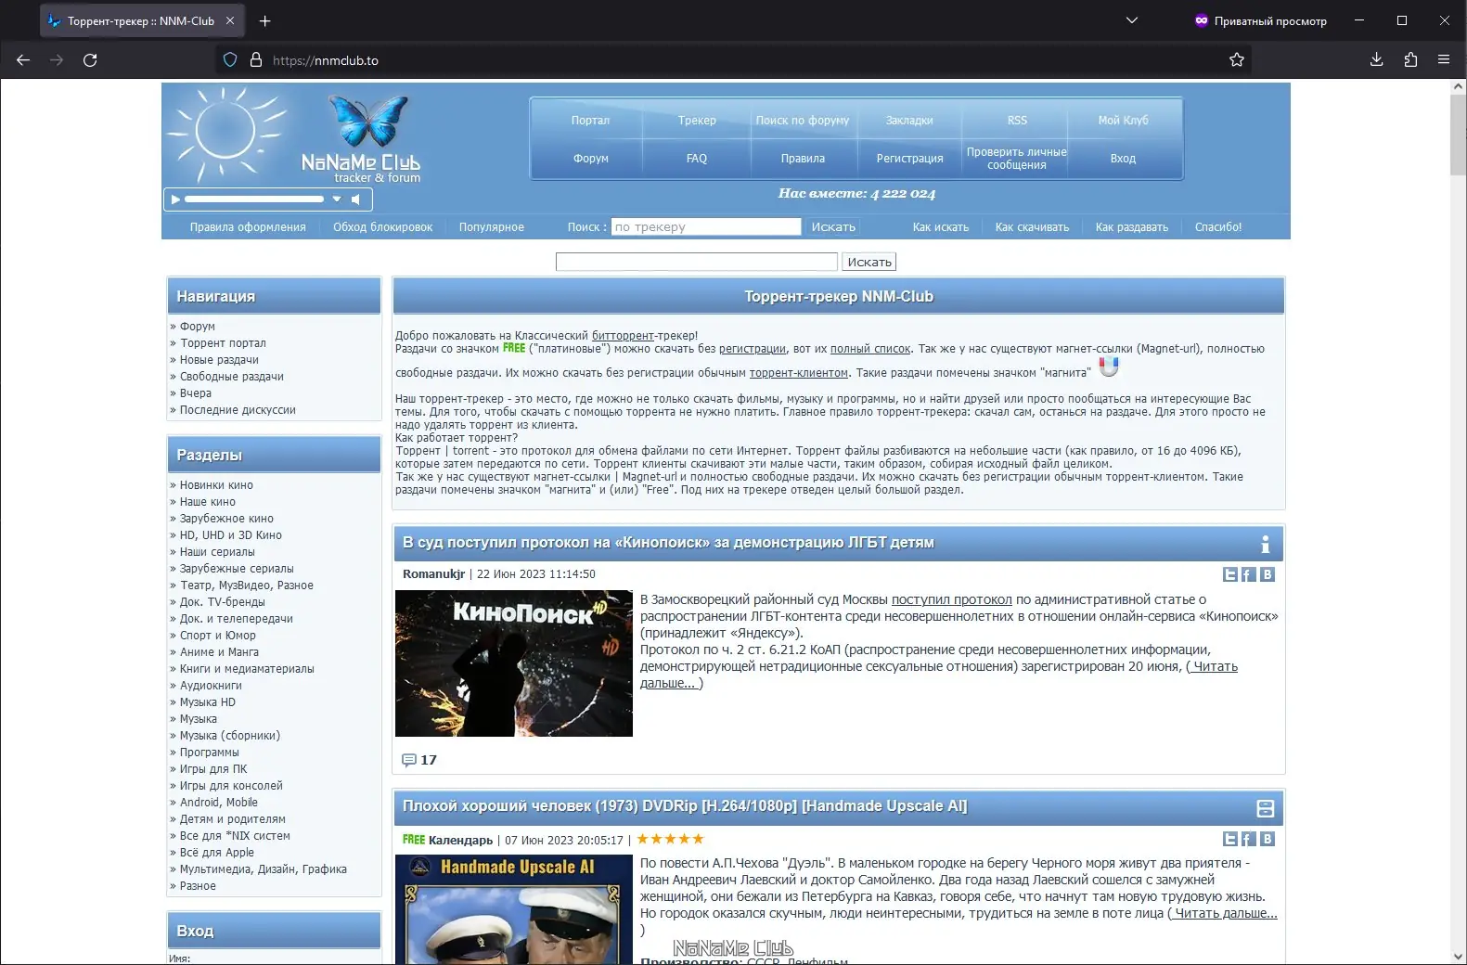This screenshot has height=965, width=1467.
Task: Click the magnet icon in the welcome text
Action: coord(1109,367)
